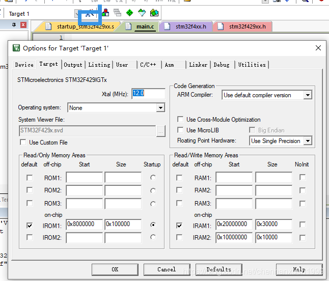Select IROM2 Startup radio button
The width and height of the screenshot is (329, 281).
coord(153,237)
